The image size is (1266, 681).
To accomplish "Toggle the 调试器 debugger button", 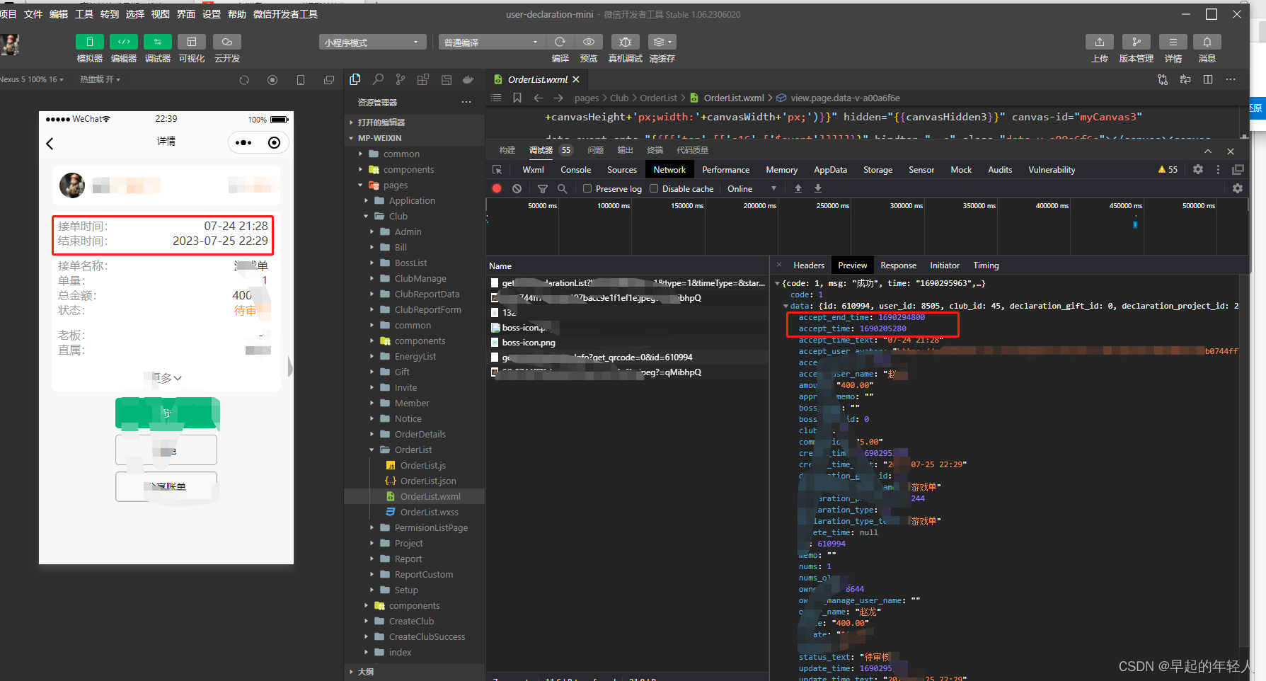I will click(x=158, y=42).
